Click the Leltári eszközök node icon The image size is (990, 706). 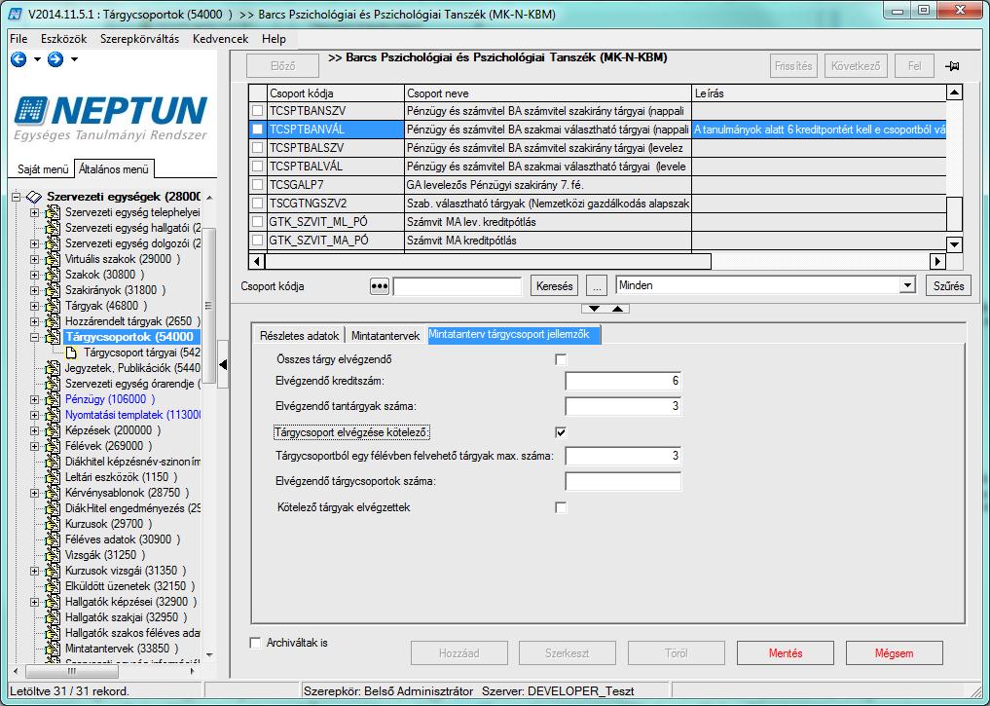(x=53, y=477)
